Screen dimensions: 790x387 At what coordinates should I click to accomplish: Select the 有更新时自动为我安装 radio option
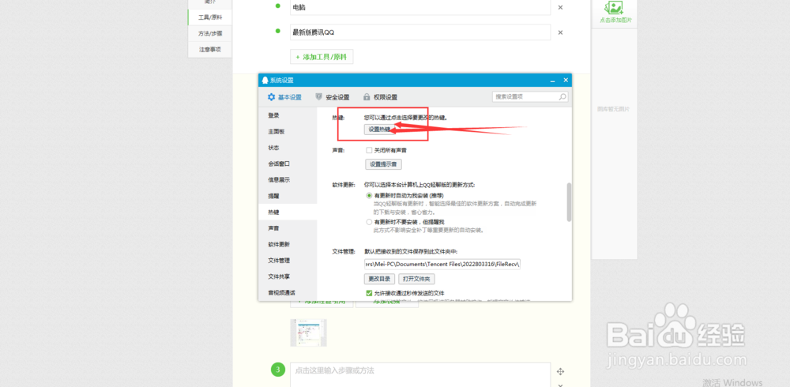(x=369, y=195)
